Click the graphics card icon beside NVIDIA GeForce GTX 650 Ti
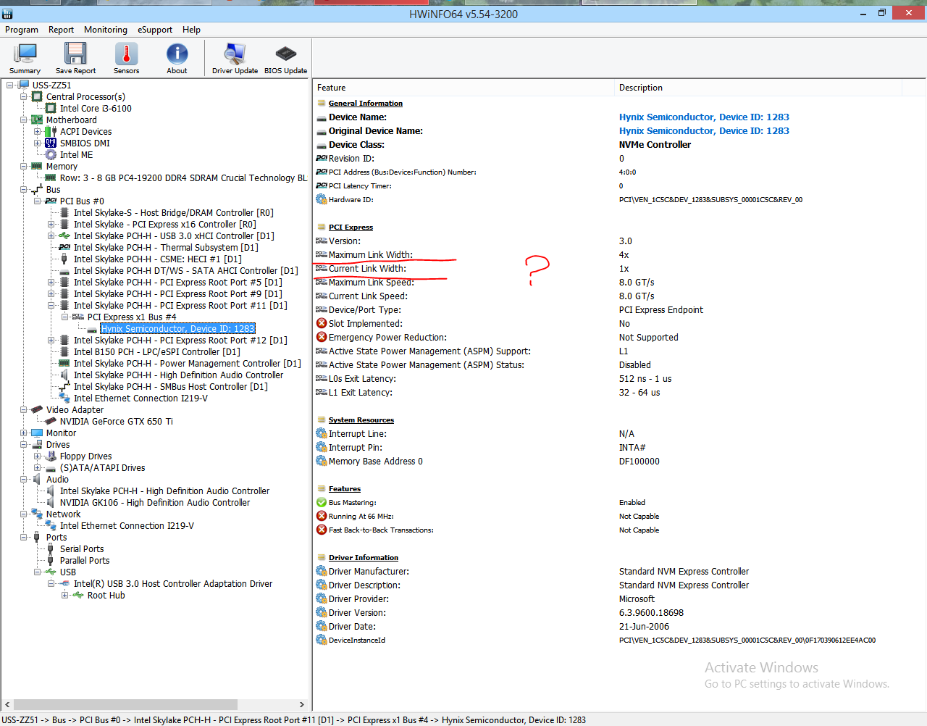This screenshot has width=927, height=726. (51, 422)
